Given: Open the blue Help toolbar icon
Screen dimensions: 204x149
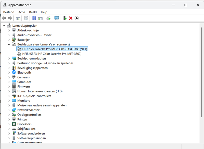Looking at the screenshot, I should (x=34, y=18).
